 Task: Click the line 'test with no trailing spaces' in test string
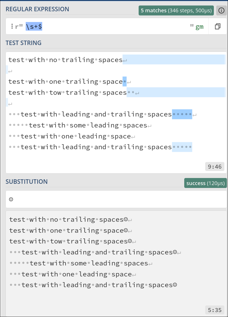(x=66, y=60)
